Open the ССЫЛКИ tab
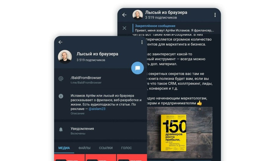 click(106, 148)
